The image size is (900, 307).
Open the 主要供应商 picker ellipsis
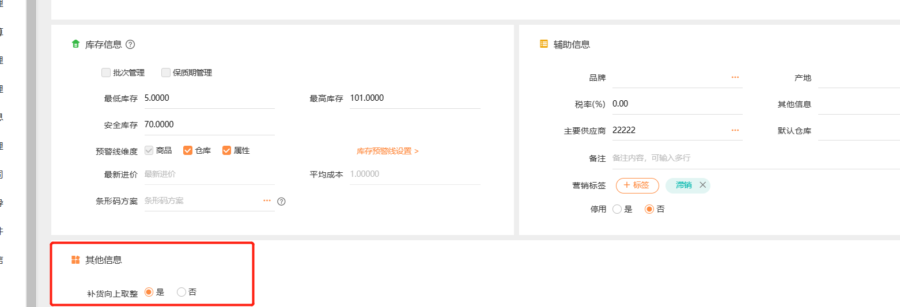tap(735, 130)
